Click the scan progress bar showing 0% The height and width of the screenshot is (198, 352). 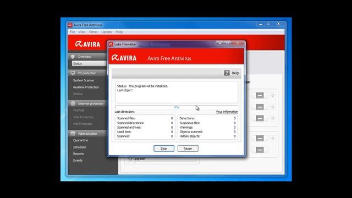point(177,107)
